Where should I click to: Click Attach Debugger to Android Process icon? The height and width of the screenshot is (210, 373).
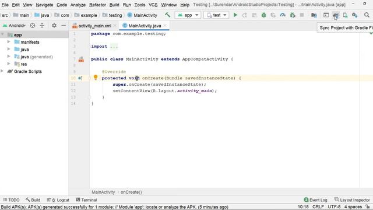coord(293,15)
